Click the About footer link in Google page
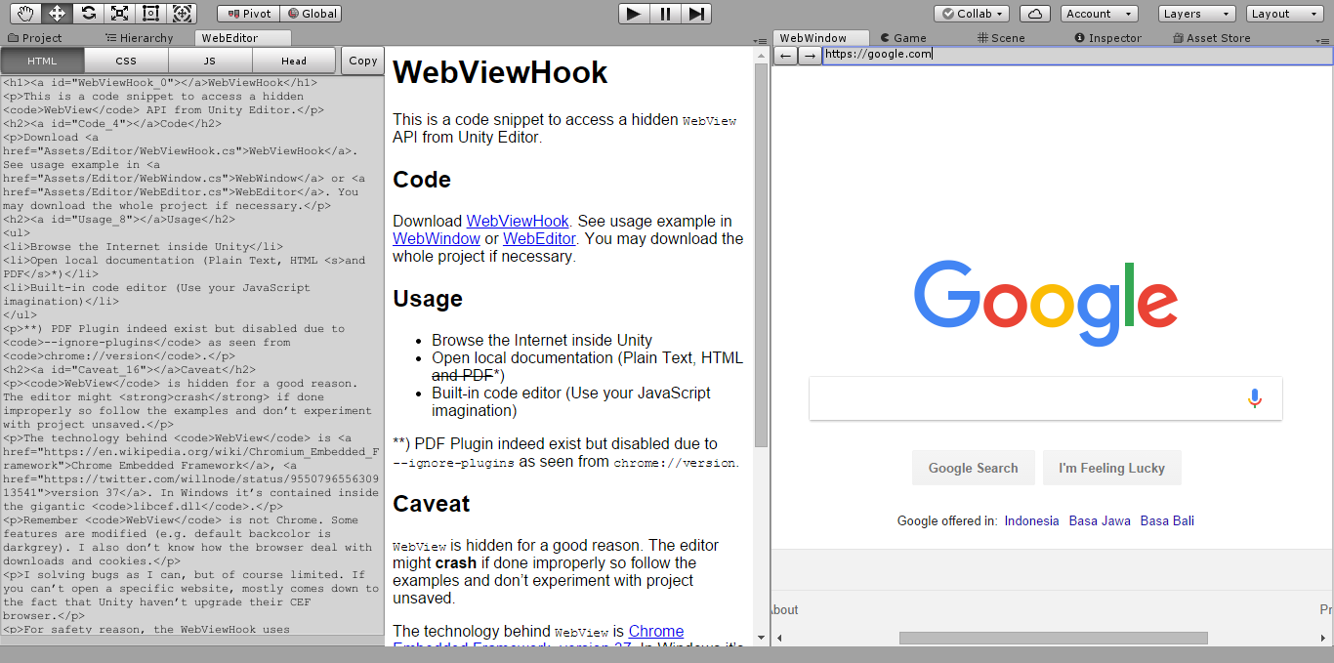 [784, 609]
